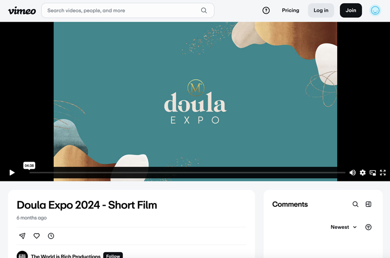Open video settings gear icon

pos(362,172)
